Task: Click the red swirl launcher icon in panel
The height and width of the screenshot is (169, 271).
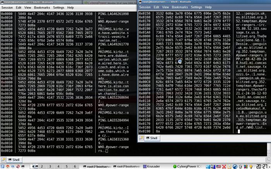Action: [18, 166]
